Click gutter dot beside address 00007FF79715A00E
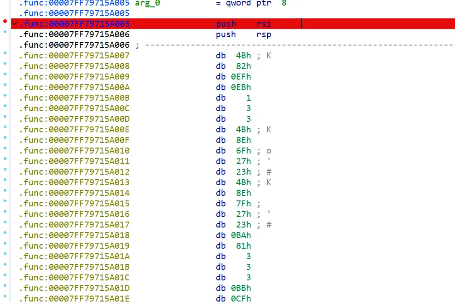This screenshot has height=302, width=455. point(5,127)
